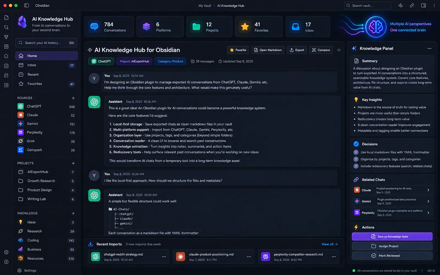This screenshot has height=275, width=440.
Task: Open the three-dot menu in the title bar
Action: point(434,5)
